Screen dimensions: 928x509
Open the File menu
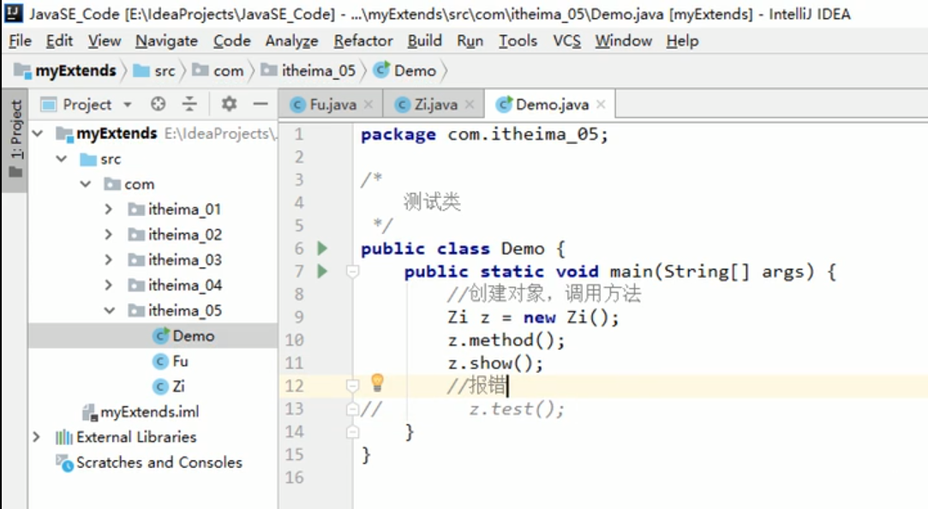(x=20, y=41)
